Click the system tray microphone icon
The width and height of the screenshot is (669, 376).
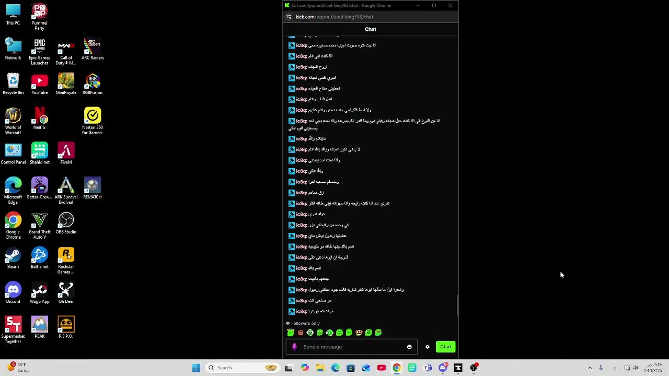pos(601,368)
